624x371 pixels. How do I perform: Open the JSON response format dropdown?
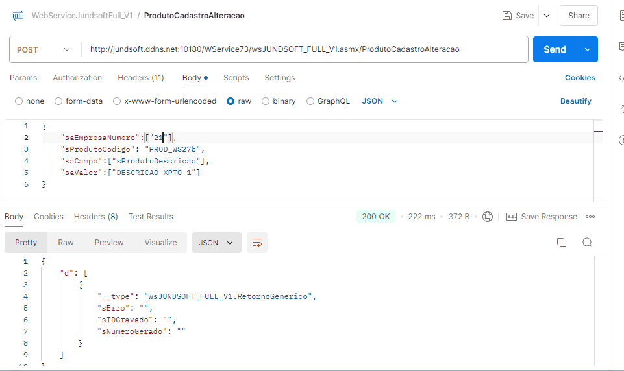[x=217, y=243]
